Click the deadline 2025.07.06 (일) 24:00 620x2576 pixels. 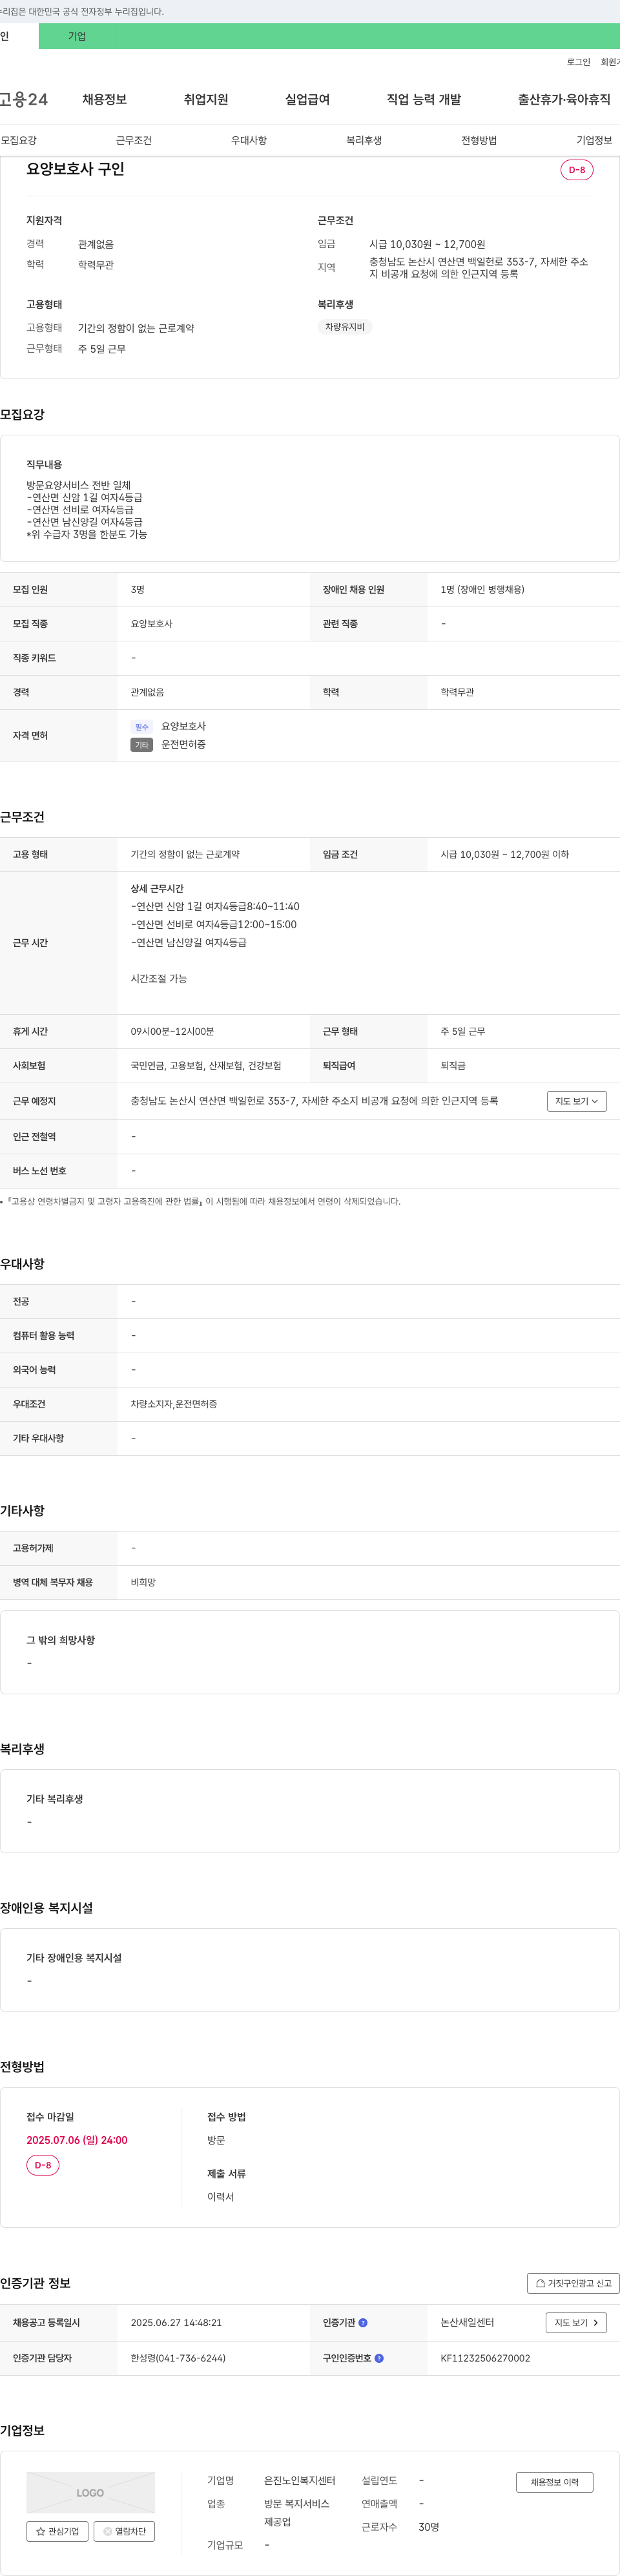pos(77,2140)
